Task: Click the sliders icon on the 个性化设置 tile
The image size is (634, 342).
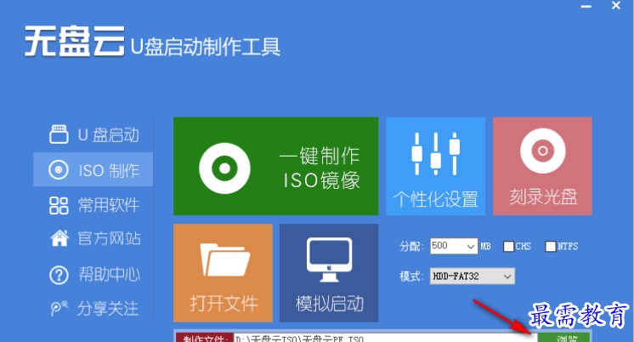Action: (435, 154)
